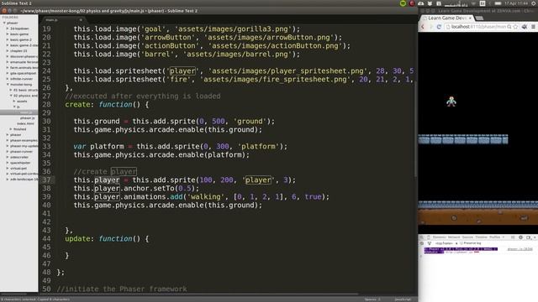Open the battery indicator
Viewport: 538px width, 302px height.
498,3
